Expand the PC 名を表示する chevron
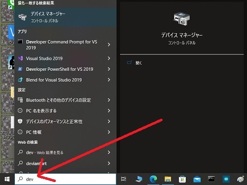Viewport: 247px width, 185px height. (x=109, y=111)
